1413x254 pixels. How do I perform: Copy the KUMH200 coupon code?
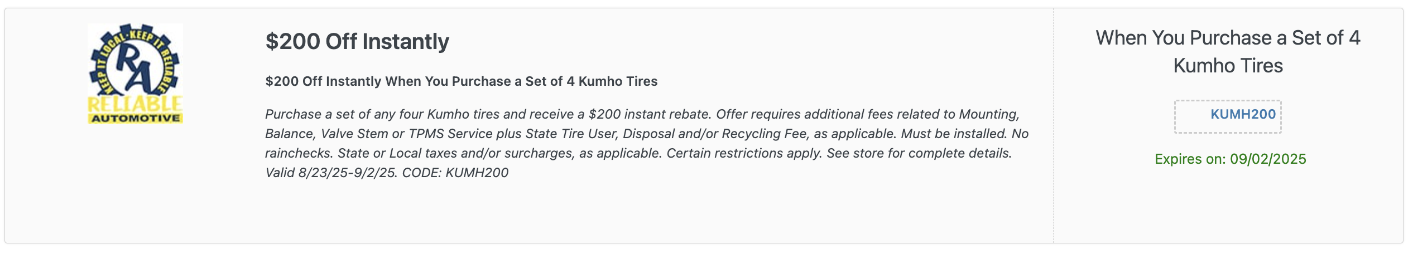(1243, 114)
